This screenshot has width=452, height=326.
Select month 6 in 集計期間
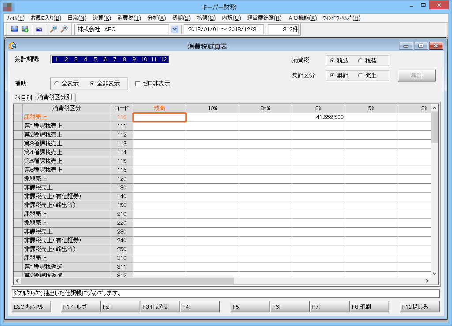tap(105, 59)
